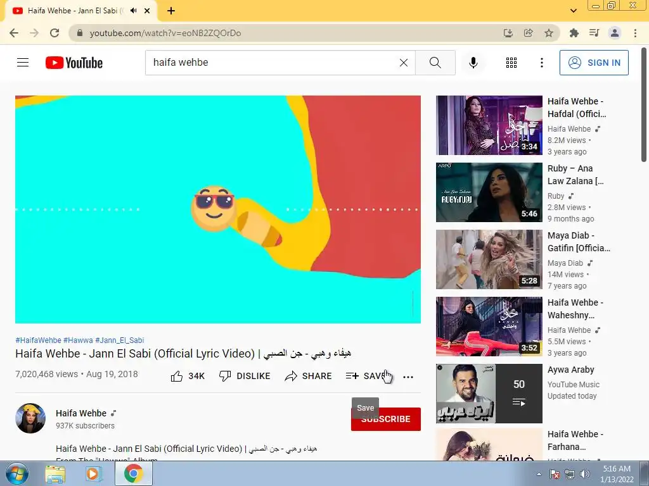This screenshot has height=486, width=649.
Task: Follow the #Hawwa hashtag
Action: click(x=78, y=340)
